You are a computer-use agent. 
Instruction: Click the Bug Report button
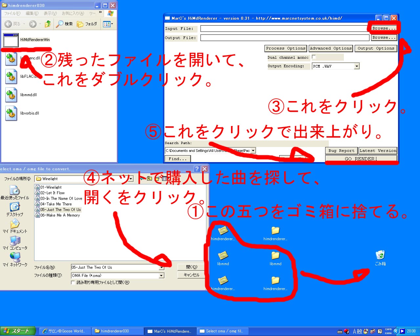click(341, 151)
